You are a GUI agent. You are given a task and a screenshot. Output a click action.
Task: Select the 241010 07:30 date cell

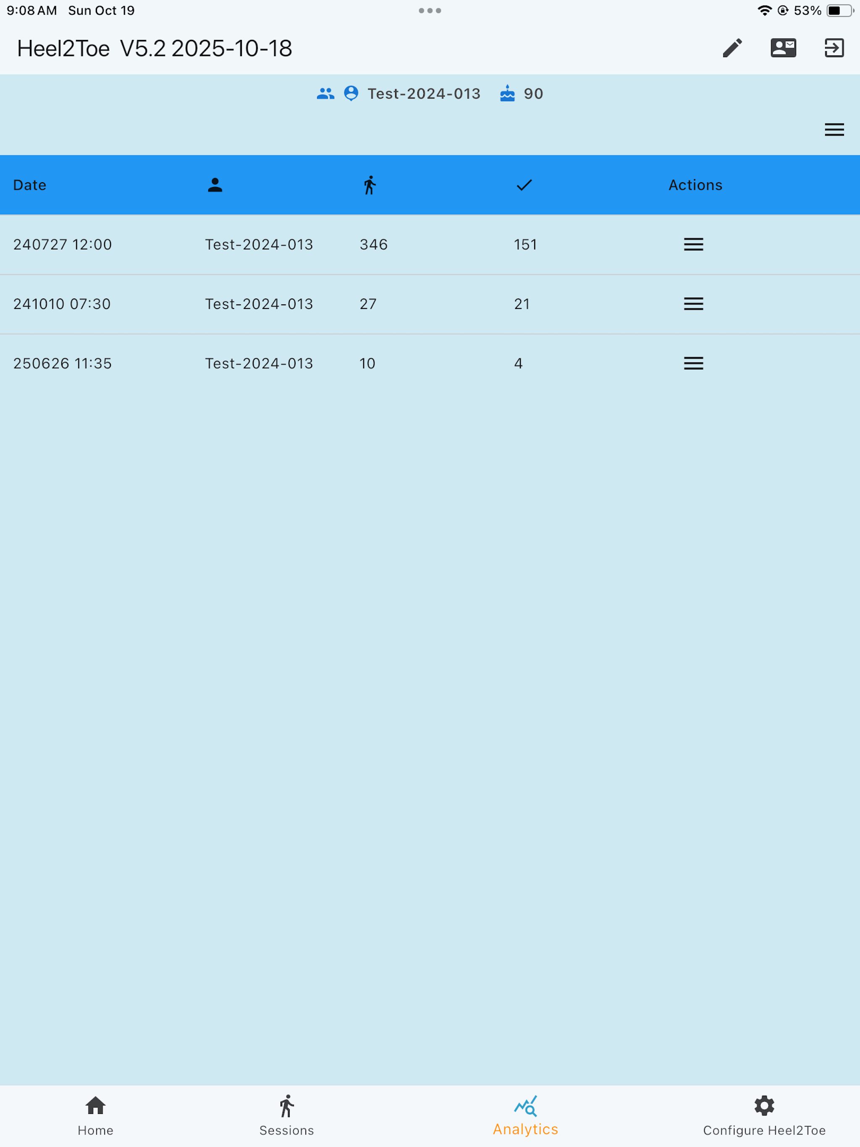point(62,304)
